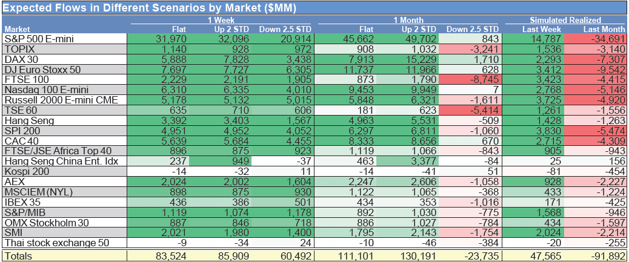The width and height of the screenshot is (629, 262).
Task: Select the Hang Seng cell 5,531
Action: (x=408, y=120)
